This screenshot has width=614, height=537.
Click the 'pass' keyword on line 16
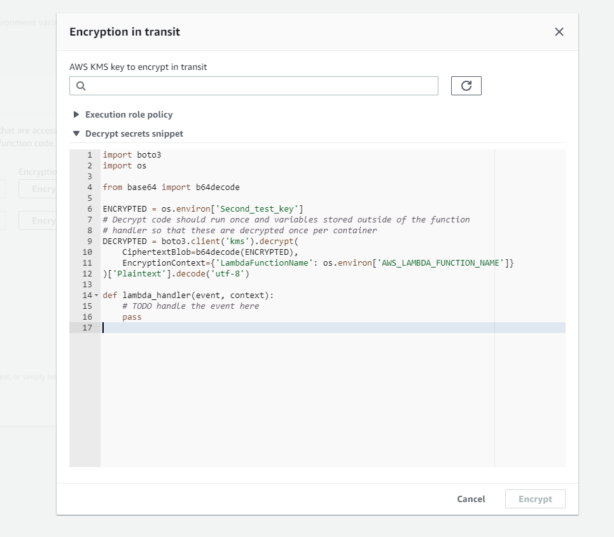click(132, 316)
